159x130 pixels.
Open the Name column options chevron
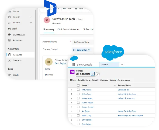coord(115,85)
